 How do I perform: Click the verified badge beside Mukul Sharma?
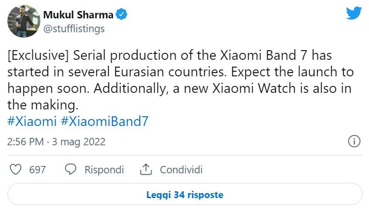121,15
